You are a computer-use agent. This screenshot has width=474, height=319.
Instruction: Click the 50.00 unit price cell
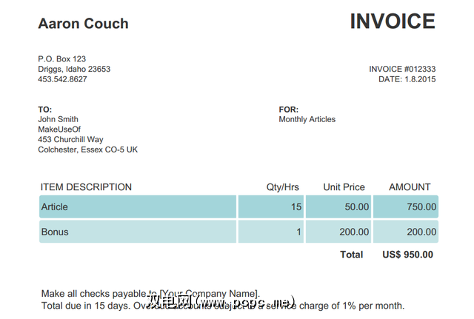tap(338, 207)
